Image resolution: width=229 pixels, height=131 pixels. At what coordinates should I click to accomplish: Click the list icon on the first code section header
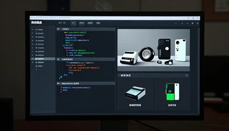point(58,29)
